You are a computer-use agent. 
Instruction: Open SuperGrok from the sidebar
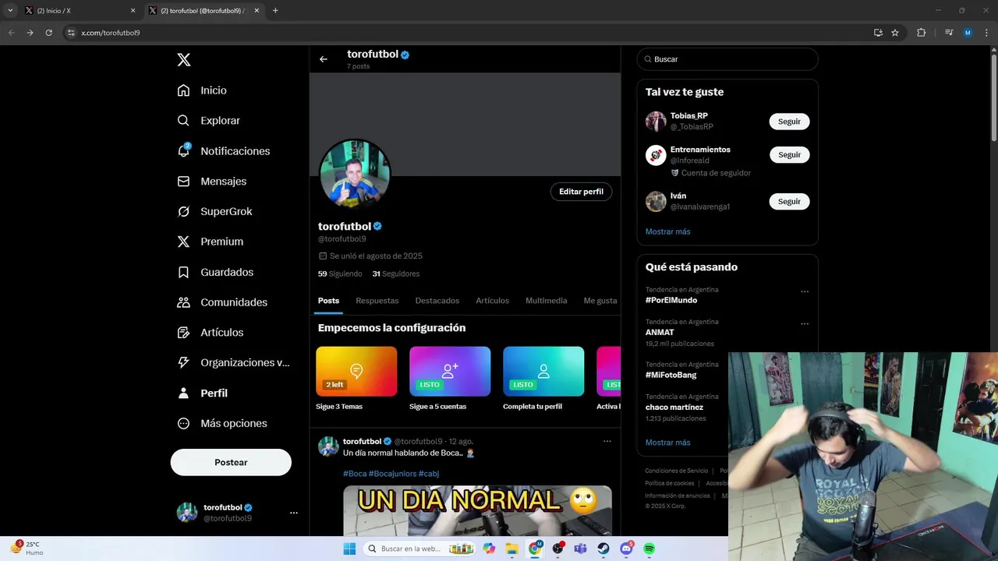coord(214,212)
